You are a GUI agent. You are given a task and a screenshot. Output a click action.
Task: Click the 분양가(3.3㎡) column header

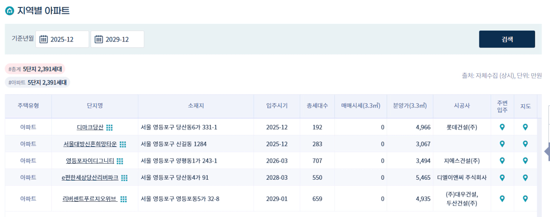410,106
